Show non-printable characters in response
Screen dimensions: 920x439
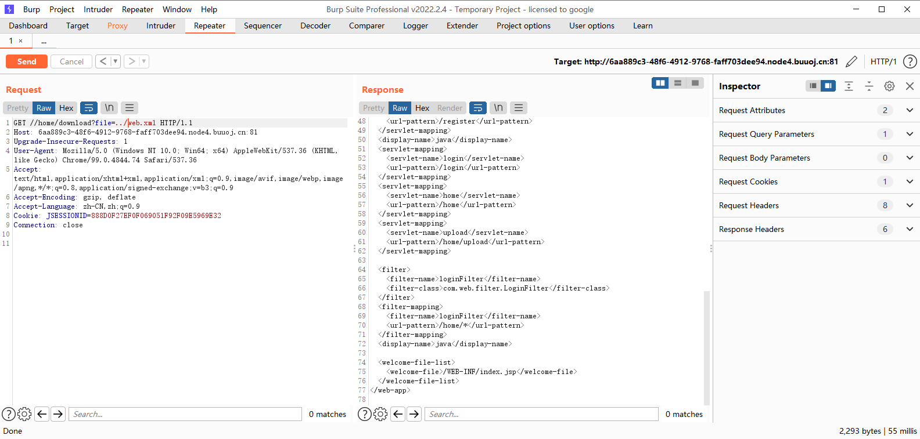click(498, 108)
